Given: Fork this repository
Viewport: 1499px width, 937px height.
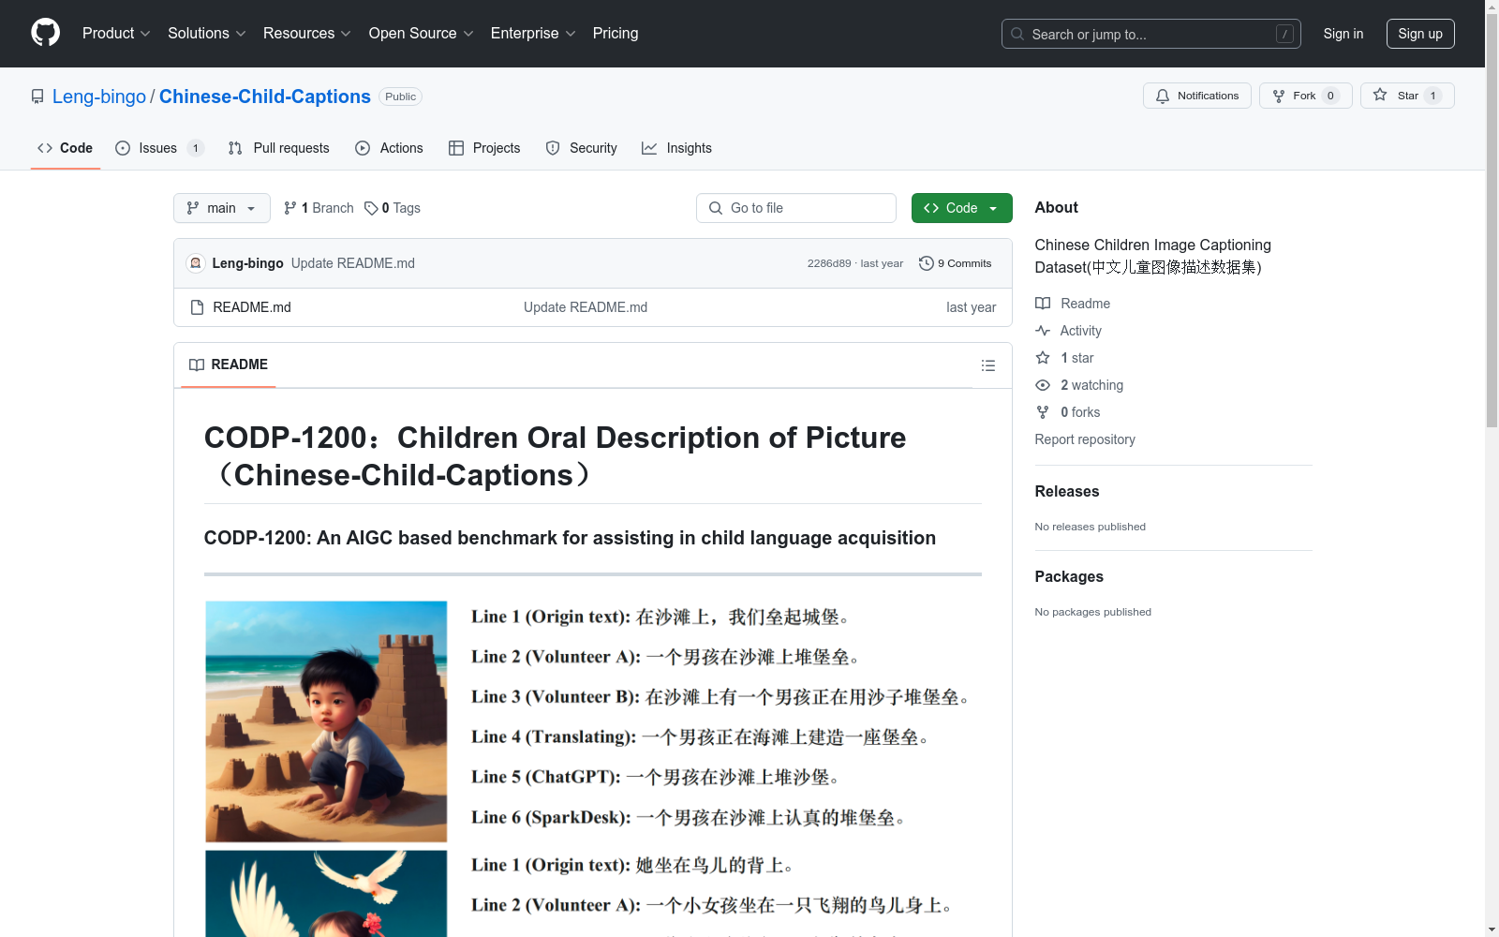Looking at the screenshot, I should [x=1305, y=96].
